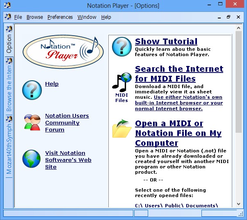Image resolution: width=247 pixels, height=220 pixels.
Task: Follow Search the Internet for MIDI Files link
Action: [179, 74]
